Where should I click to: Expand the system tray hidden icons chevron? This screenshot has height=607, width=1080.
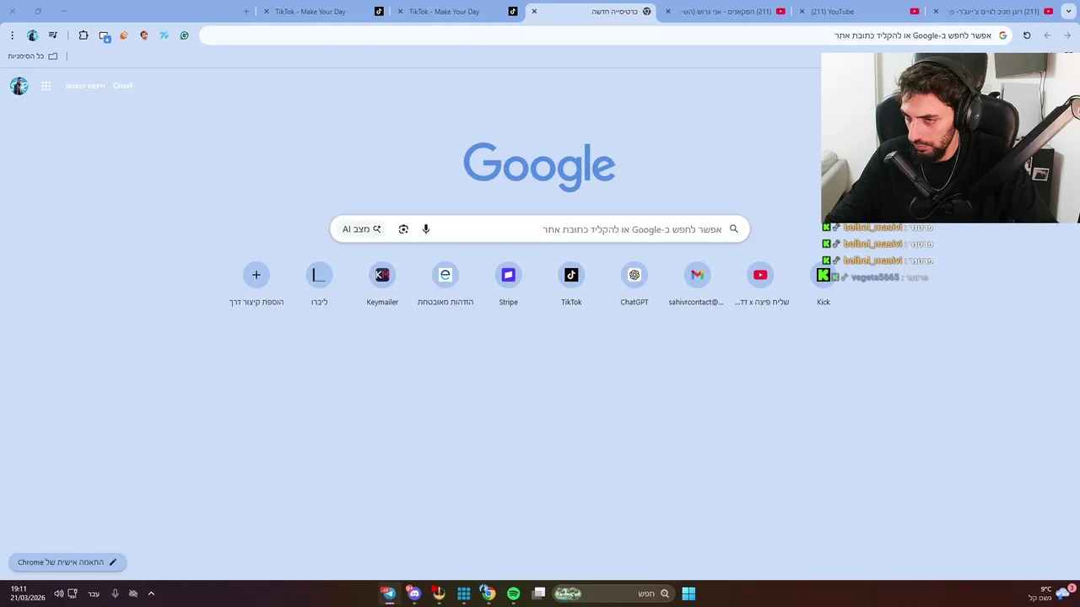click(151, 594)
